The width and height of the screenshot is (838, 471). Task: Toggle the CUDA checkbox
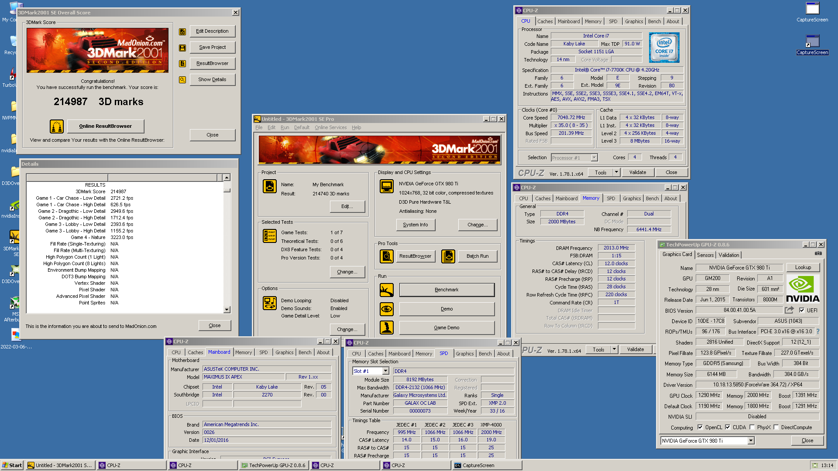click(728, 427)
